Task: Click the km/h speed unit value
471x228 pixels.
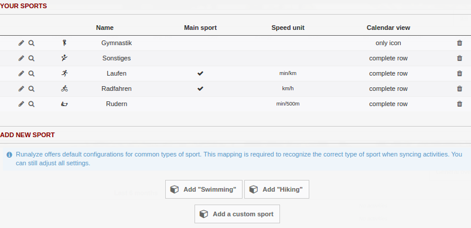Action: (x=288, y=89)
